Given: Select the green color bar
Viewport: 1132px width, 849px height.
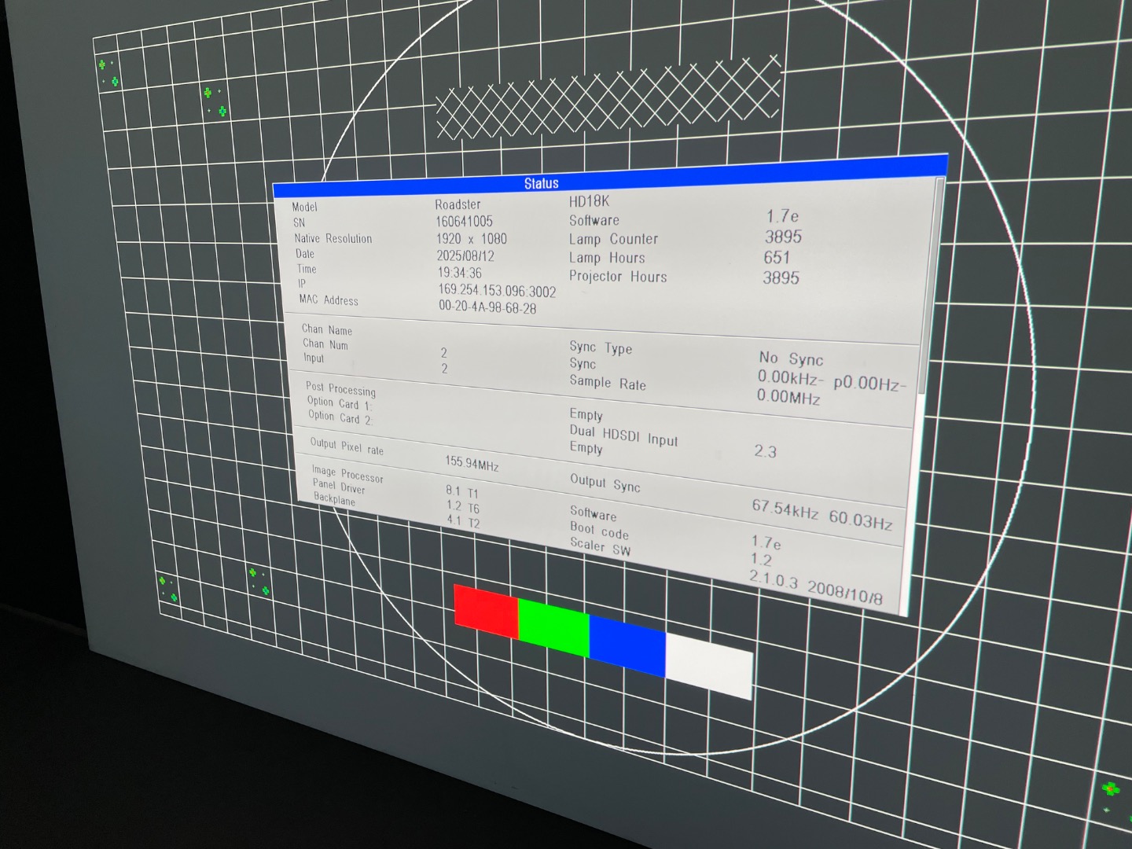Looking at the screenshot, I should pyautogui.click(x=554, y=627).
